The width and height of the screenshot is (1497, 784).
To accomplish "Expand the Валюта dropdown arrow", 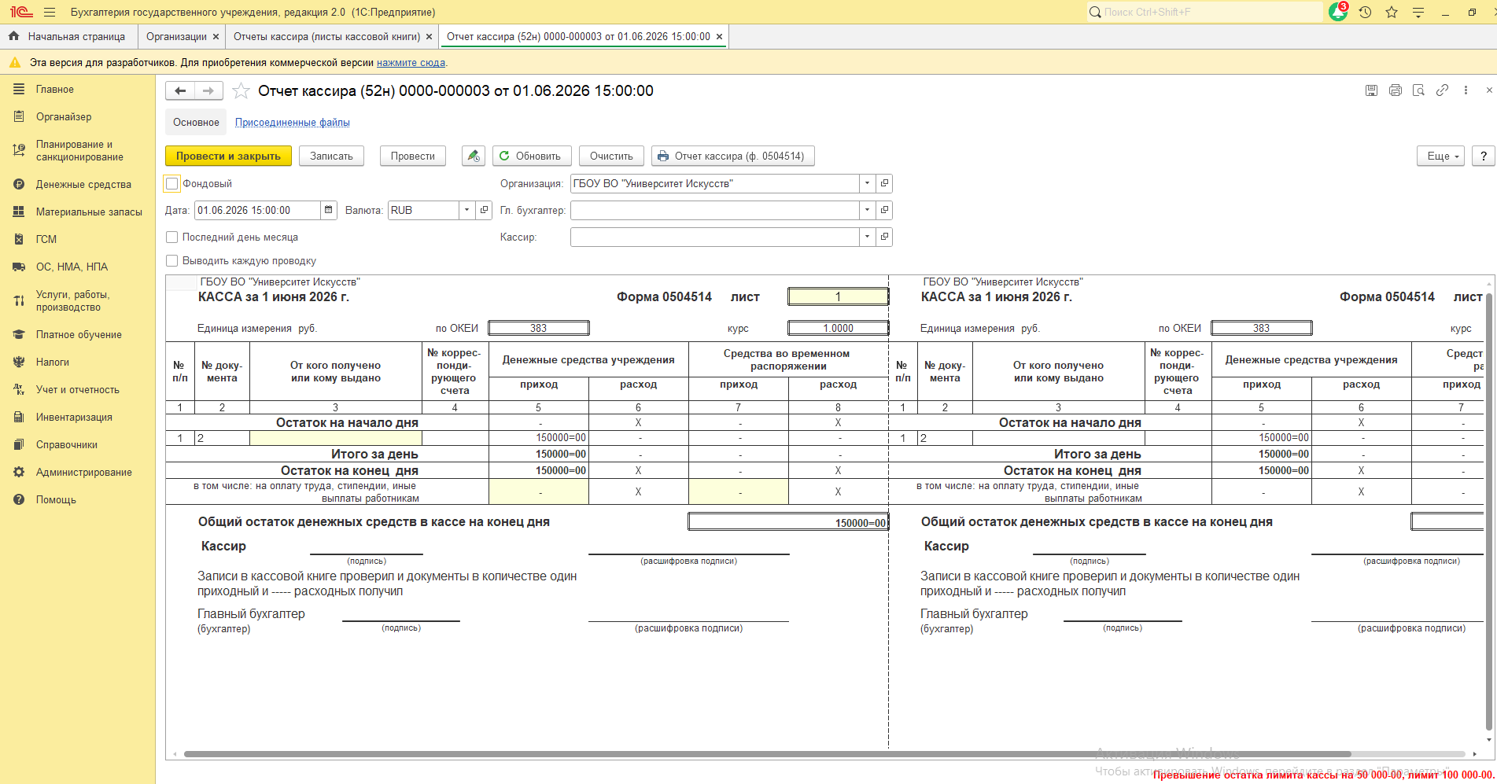I will [x=466, y=210].
